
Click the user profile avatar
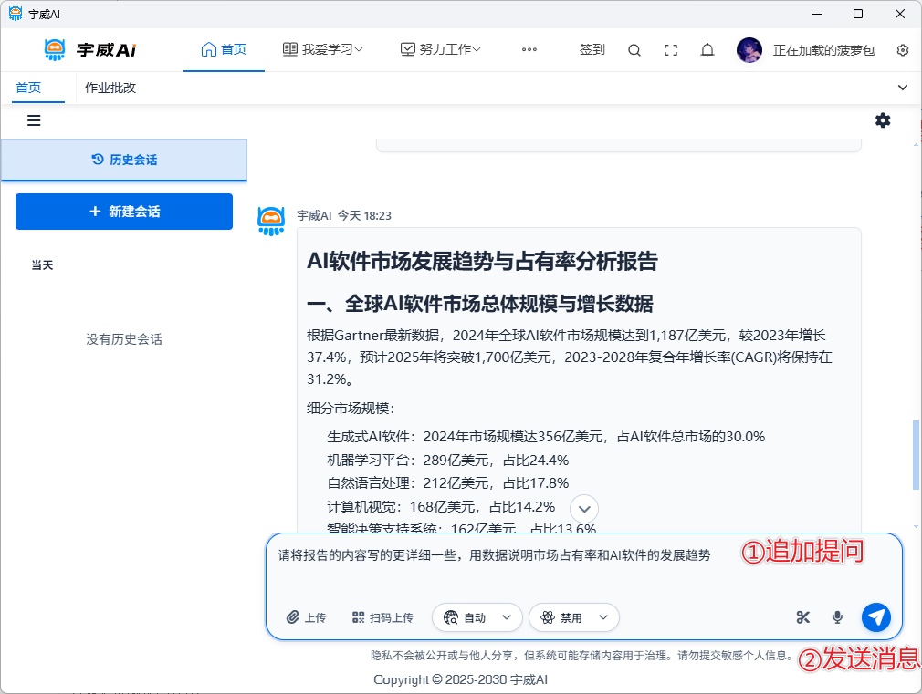[749, 50]
